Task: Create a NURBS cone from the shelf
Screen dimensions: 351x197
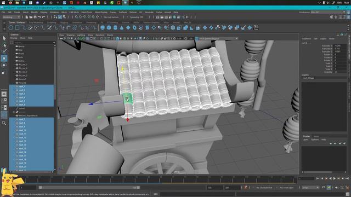Action: pyautogui.click(x=122, y=28)
